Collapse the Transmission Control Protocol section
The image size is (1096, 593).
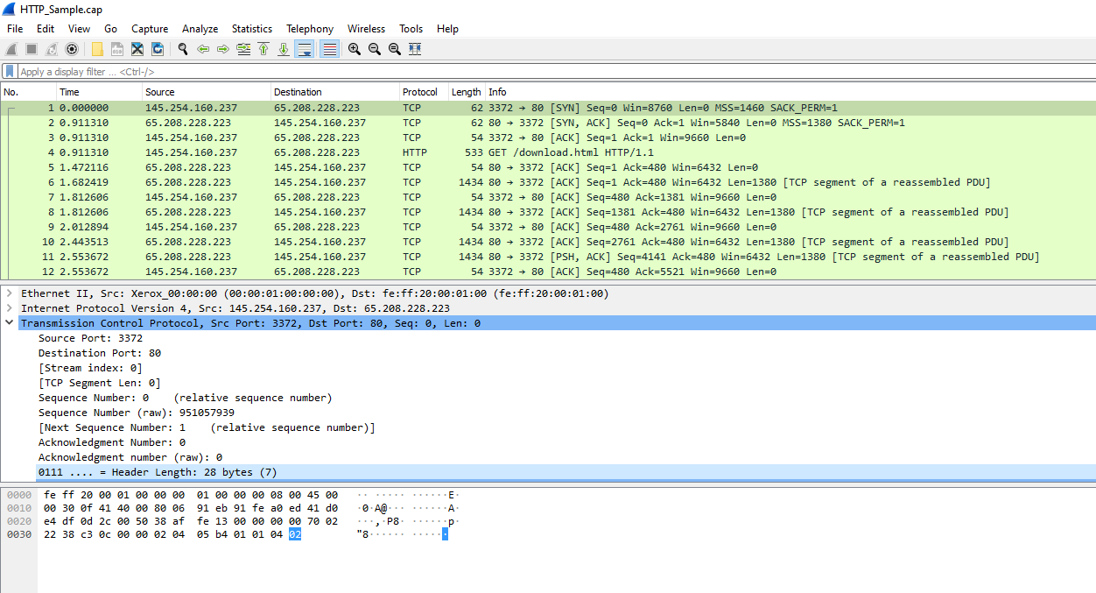pyautogui.click(x=10, y=323)
